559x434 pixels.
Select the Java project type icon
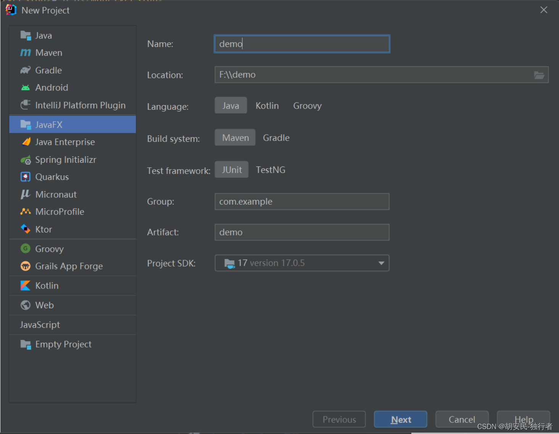click(x=26, y=35)
